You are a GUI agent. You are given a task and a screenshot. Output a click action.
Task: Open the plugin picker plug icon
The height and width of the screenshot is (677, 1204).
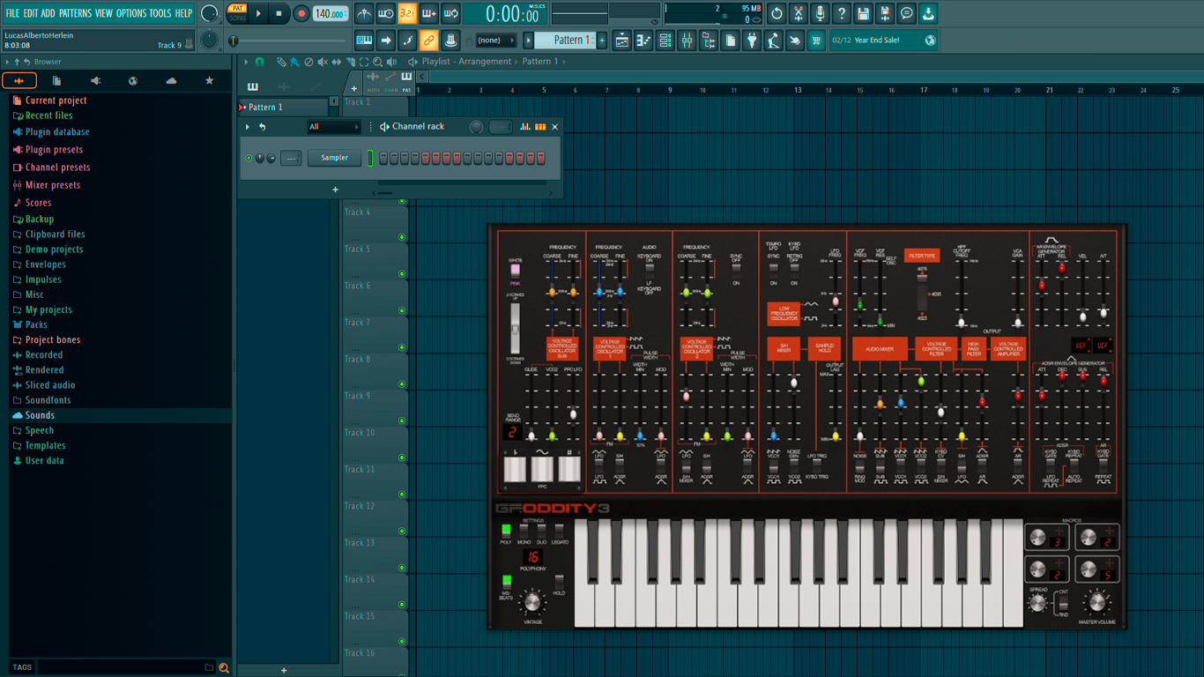[x=752, y=41]
